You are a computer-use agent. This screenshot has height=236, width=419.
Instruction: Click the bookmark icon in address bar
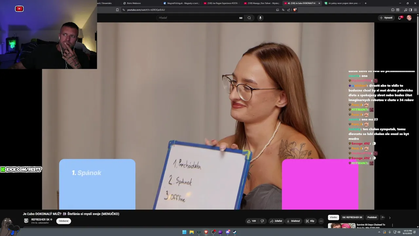tap(117, 10)
